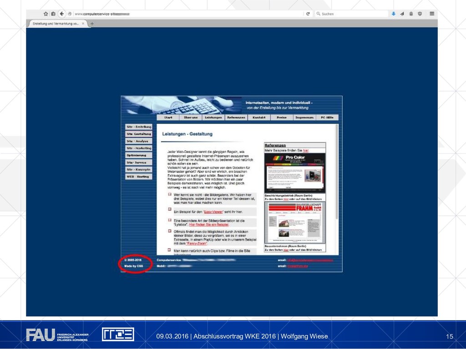
Task: Open the Preise navigation item
Action: pos(282,118)
